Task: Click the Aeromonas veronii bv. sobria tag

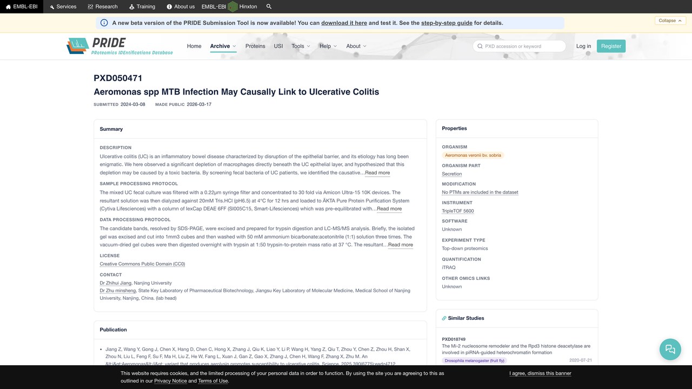Action: click(473, 155)
